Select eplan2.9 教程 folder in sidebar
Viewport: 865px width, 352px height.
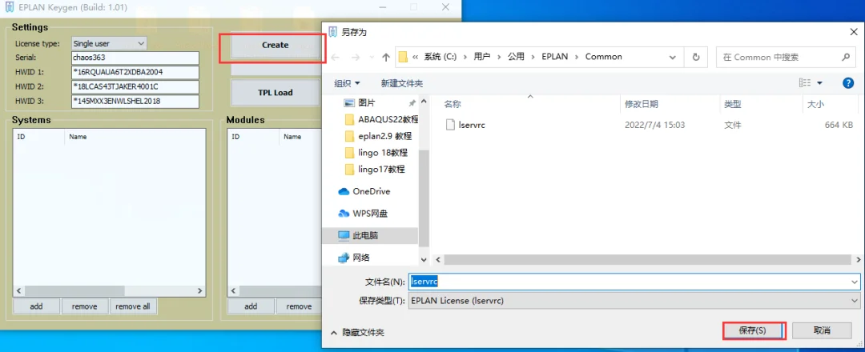coord(384,136)
